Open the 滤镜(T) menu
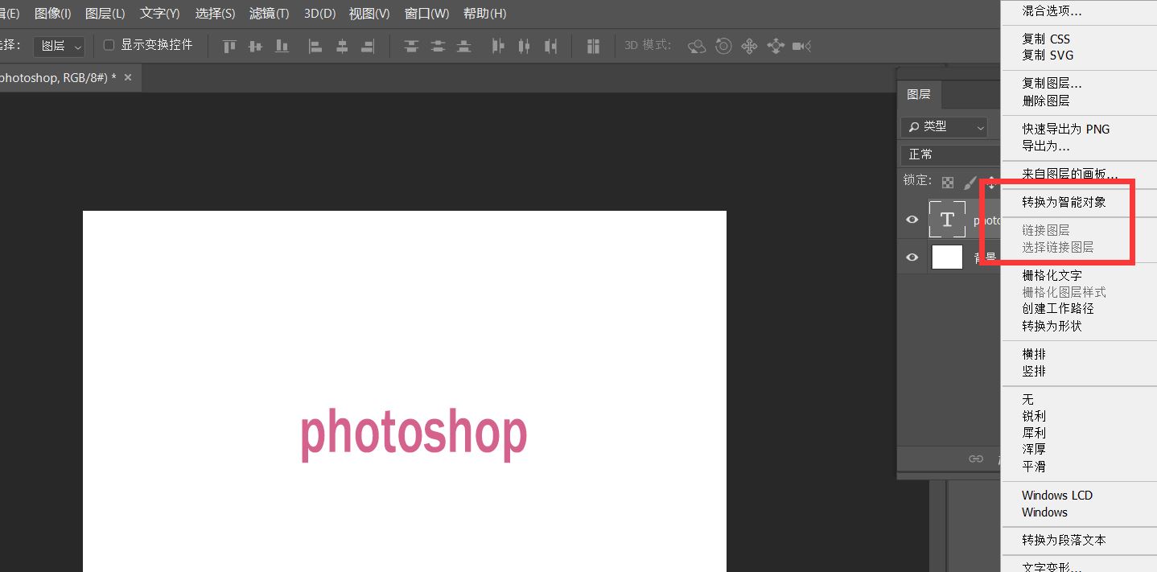The width and height of the screenshot is (1157, 572). 270,14
